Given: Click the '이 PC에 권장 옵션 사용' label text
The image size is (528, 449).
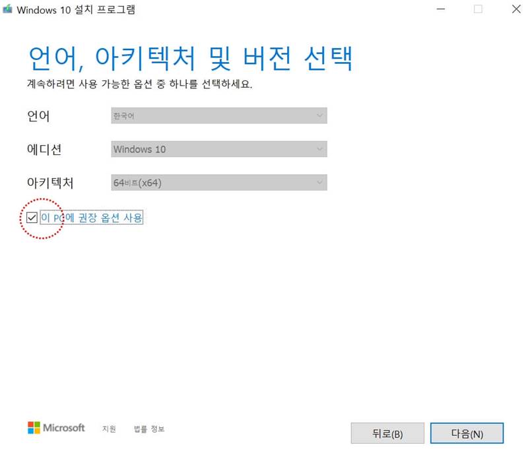Looking at the screenshot, I should coord(92,218).
